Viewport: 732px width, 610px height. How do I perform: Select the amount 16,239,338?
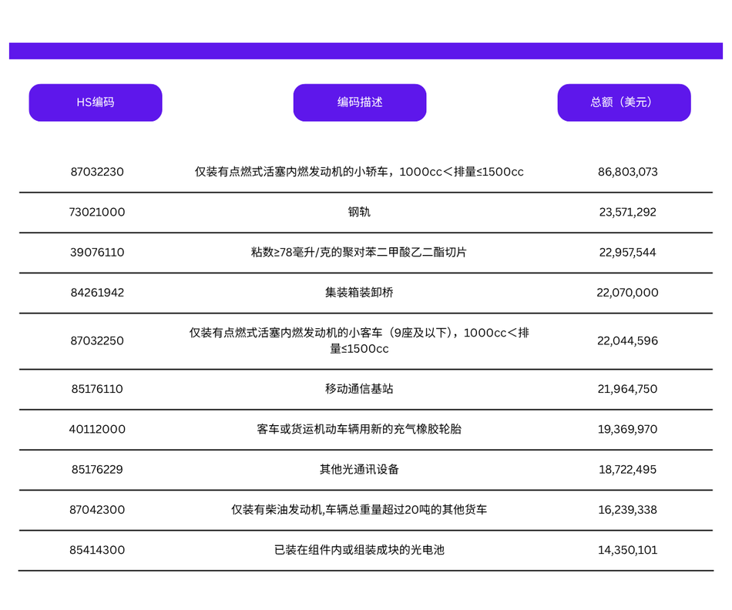click(x=627, y=510)
